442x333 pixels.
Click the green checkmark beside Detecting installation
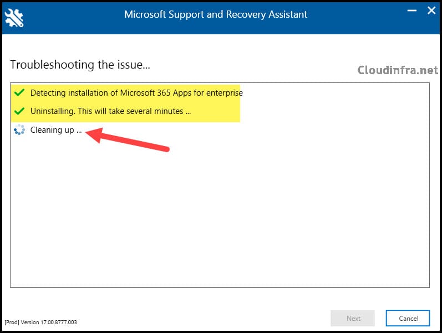19,92
